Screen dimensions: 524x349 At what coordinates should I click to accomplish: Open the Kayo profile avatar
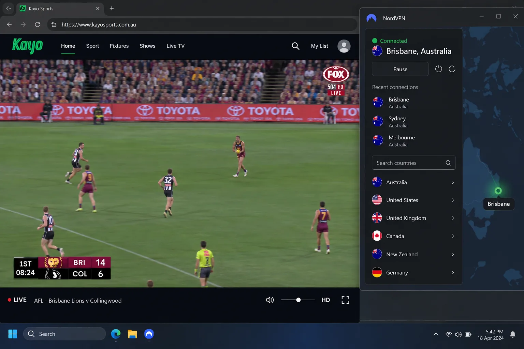point(344,46)
